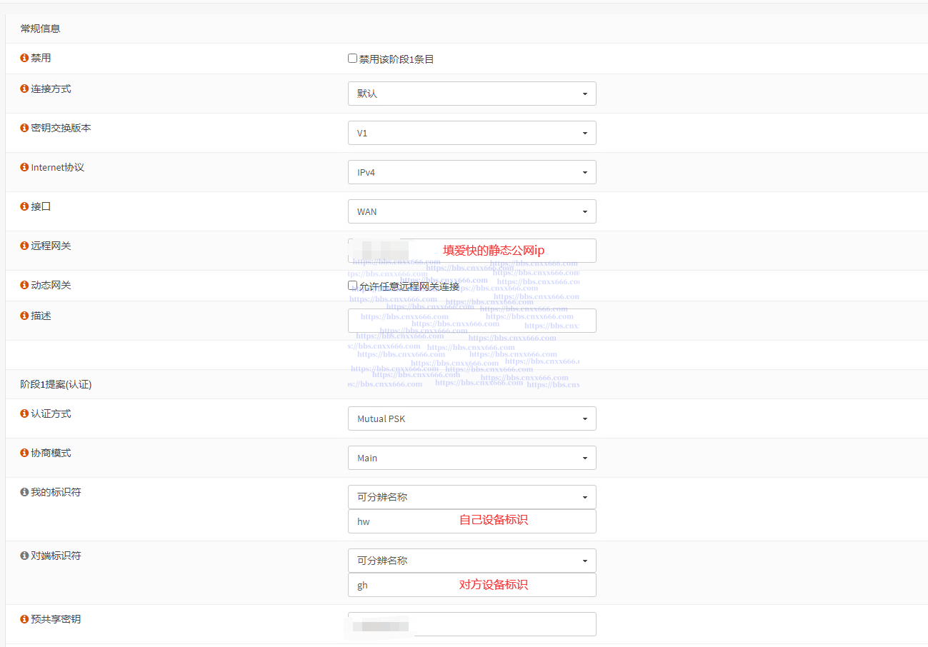Click the 连接方式 label text
The width and height of the screenshot is (928, 647).
51,89
